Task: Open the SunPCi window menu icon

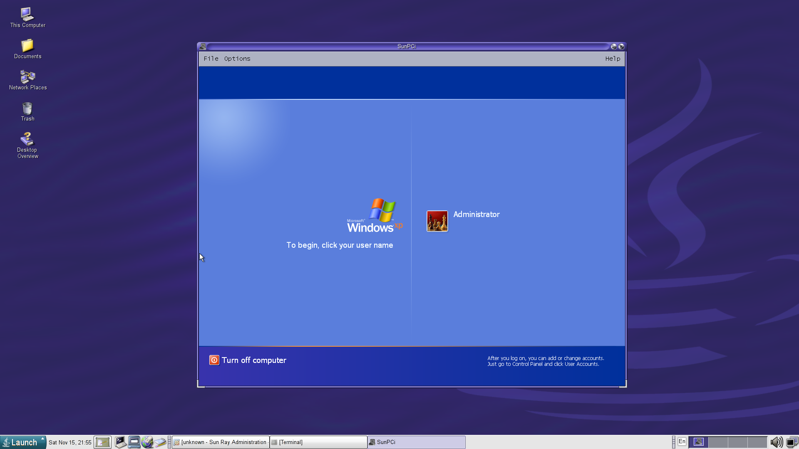Action: (203, 47)
